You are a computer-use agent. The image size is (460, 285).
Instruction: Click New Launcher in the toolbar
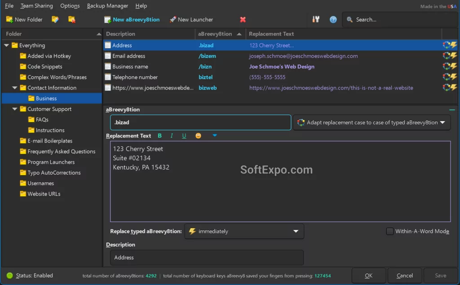(x=191, y=20)
